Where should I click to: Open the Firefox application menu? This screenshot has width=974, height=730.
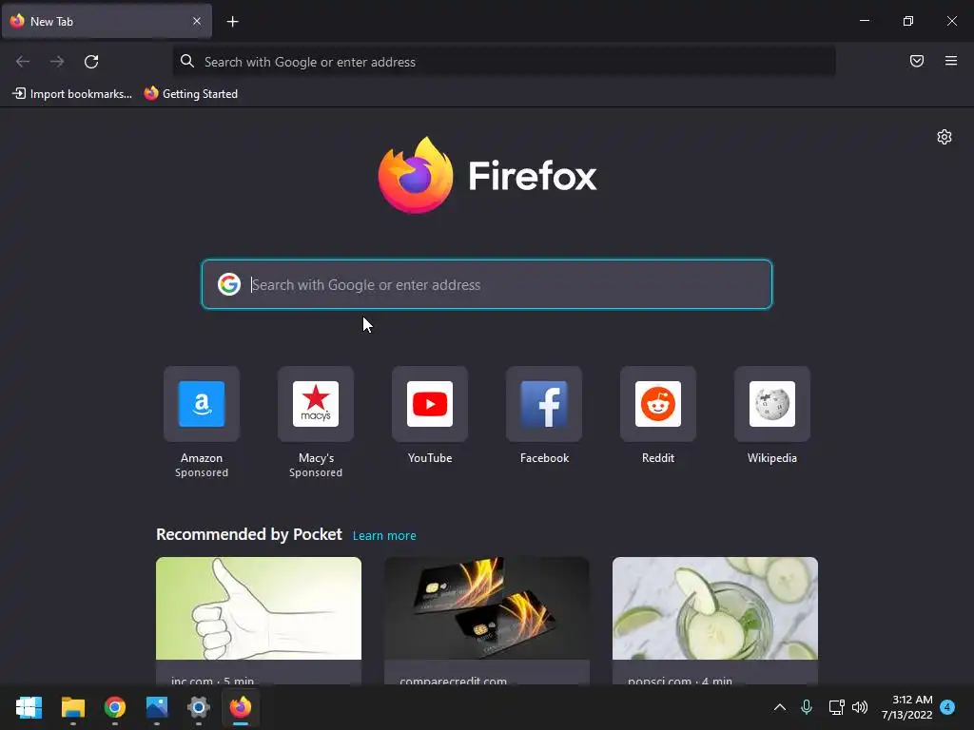[x=950, y=61]
